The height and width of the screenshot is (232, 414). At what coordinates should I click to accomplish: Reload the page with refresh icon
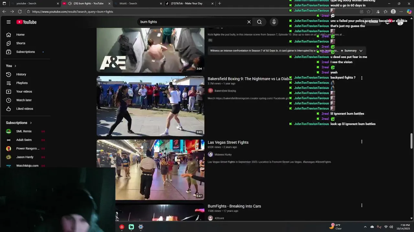click(20, 12)
